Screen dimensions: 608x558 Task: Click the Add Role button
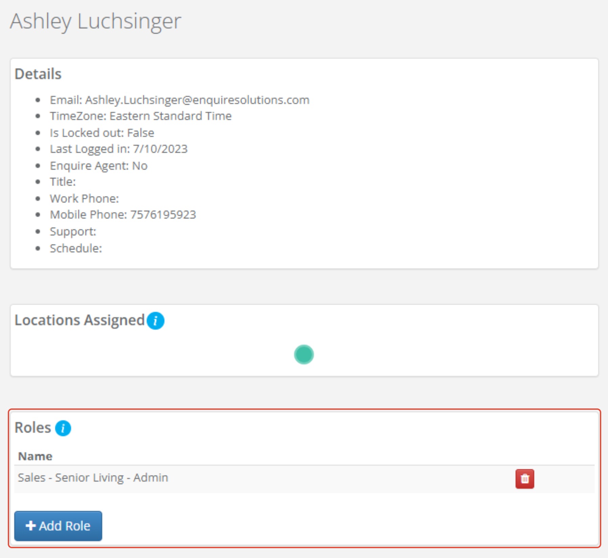(x=58, y=526)
